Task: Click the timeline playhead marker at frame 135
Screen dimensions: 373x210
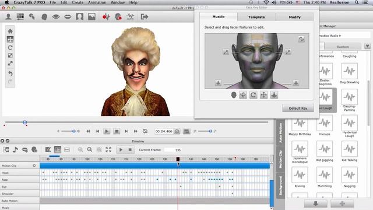Action: pos(178,159)
